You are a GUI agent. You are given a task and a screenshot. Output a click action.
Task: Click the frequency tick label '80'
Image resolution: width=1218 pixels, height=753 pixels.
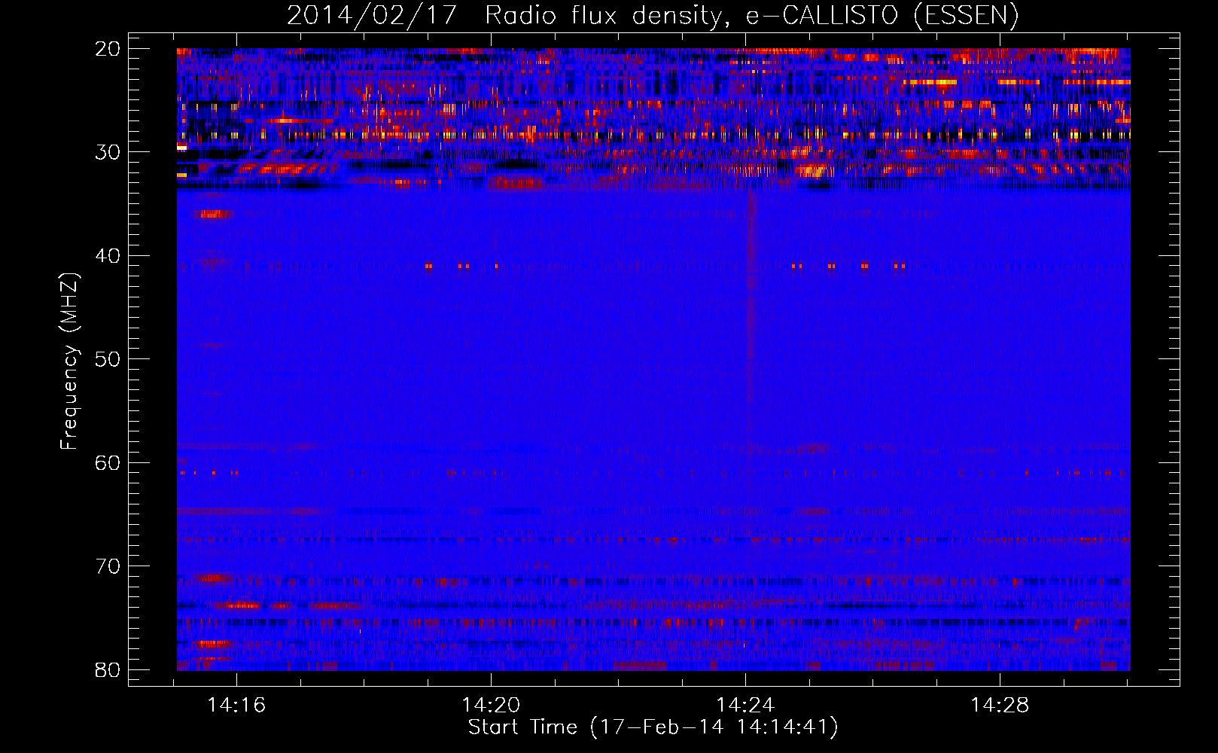pyautogui.click(x=108, y=669)
